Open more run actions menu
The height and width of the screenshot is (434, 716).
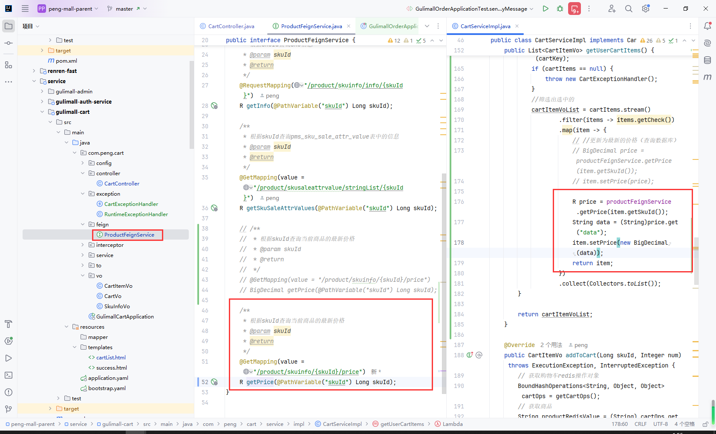pyautogui.click(x=589, y=9)
